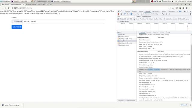Filter network requests by Img
Viewport: 192px width, 108px height.
tap(134, 19)
